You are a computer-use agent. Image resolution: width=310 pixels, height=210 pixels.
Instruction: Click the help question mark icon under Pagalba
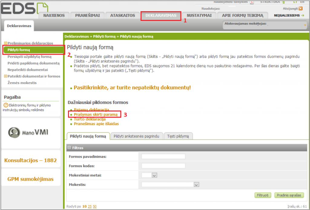5,105
